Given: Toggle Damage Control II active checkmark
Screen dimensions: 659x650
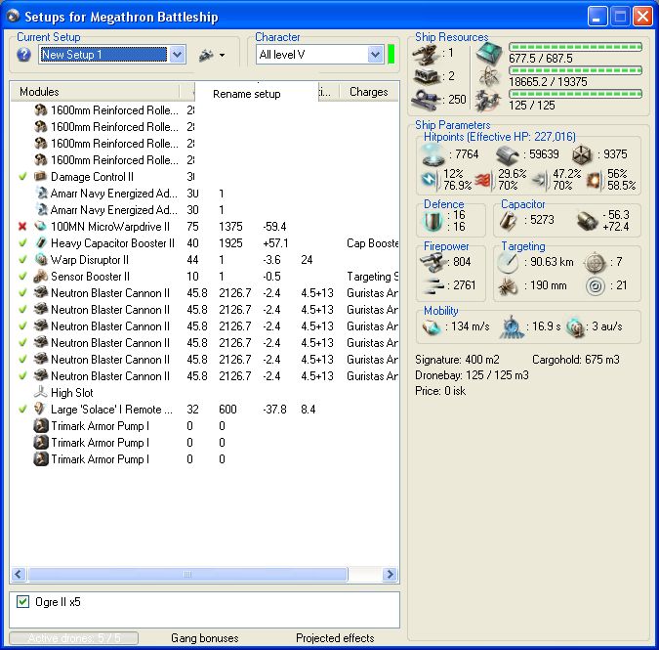Looking at the screenshot, I should pyautogui.click(x=22, y=176).
